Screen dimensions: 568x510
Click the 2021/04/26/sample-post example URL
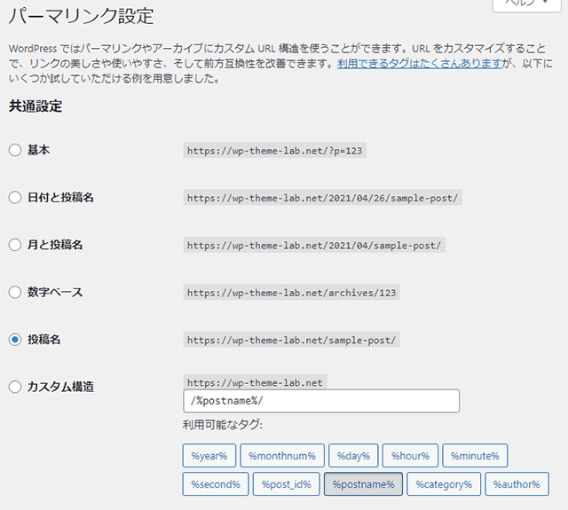[x=322, y=198]
